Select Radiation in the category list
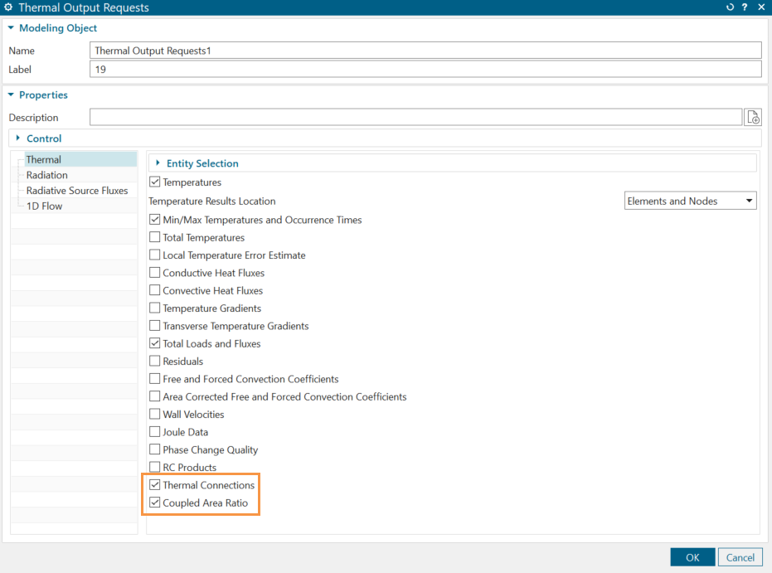 (x=47, y=175)
